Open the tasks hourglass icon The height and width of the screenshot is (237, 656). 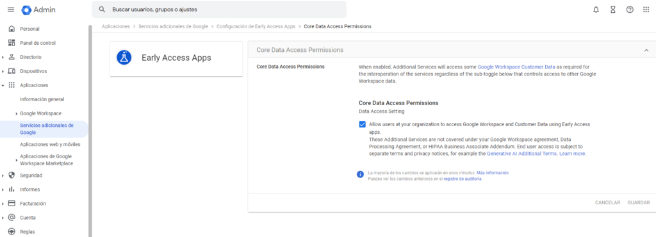coord(612,10)
